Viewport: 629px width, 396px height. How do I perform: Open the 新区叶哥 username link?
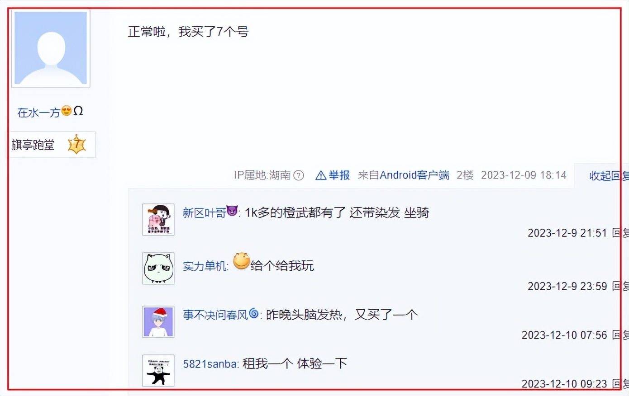tap(204, 212)
